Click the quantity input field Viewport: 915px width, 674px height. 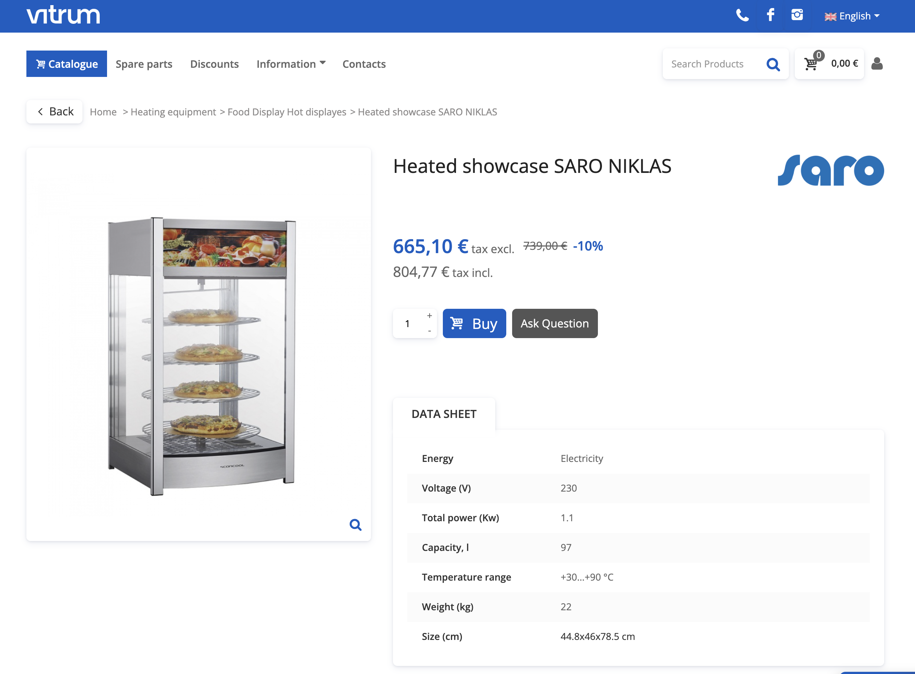408,323
